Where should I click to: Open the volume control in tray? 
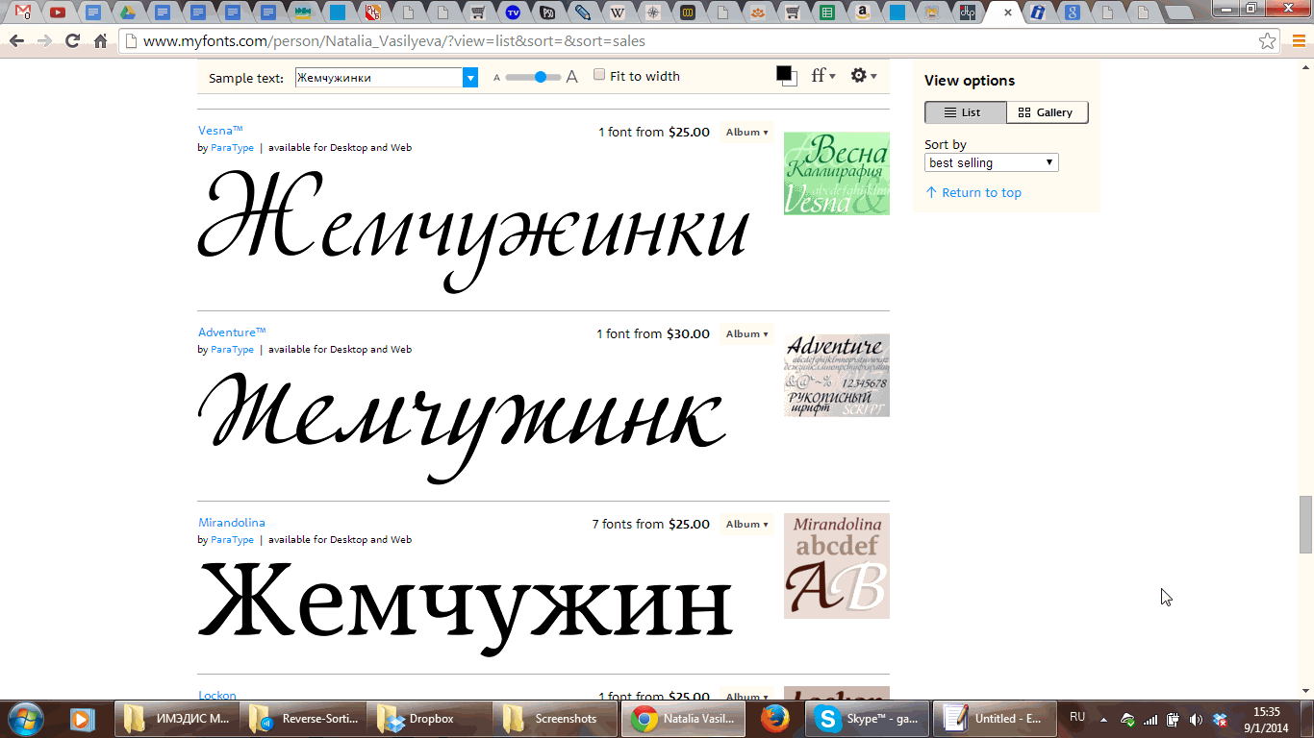coord(1196,719)
